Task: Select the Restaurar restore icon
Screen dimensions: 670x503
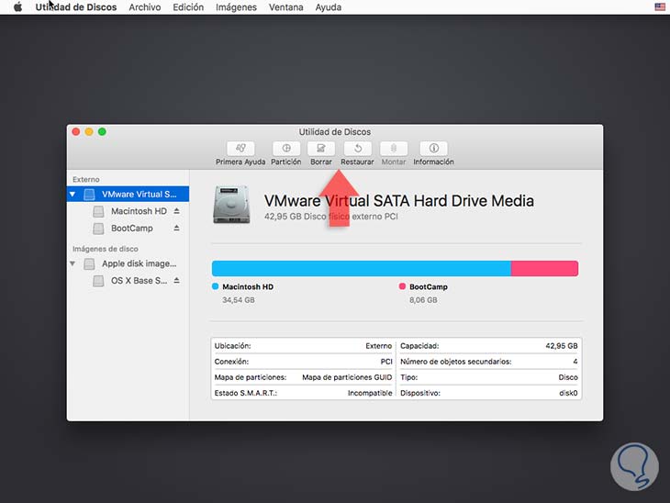Action: [357, 149]
